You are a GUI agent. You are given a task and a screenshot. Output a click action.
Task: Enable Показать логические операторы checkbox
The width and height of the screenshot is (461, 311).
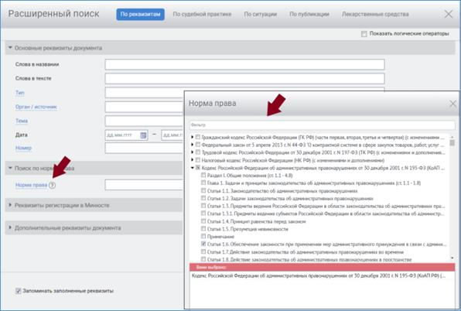pyautogui.click(x=364, y=34)
